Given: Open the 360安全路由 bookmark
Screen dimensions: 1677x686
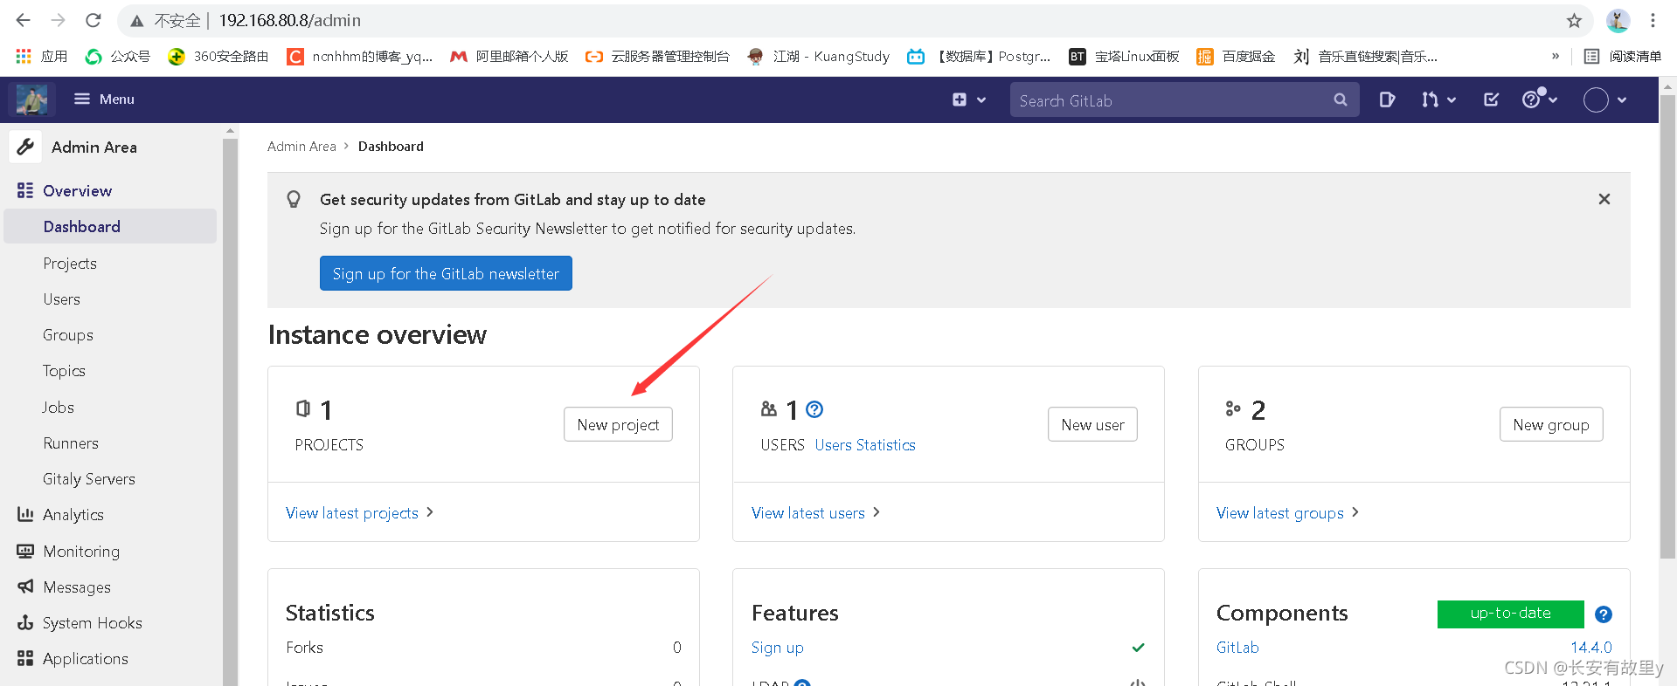Looking at the screenshot, I should 218,56.
